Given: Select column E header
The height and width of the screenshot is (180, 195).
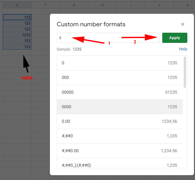Looking at the screenshot, I should click(17, 5).
